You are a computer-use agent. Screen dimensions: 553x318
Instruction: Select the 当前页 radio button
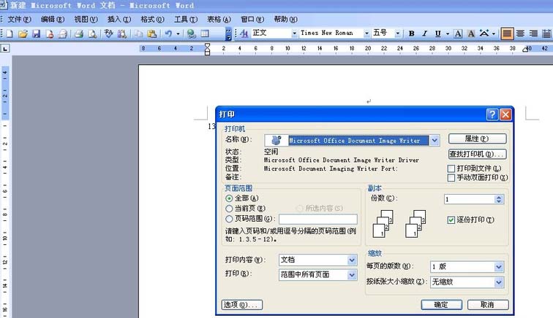coord(230,209)
